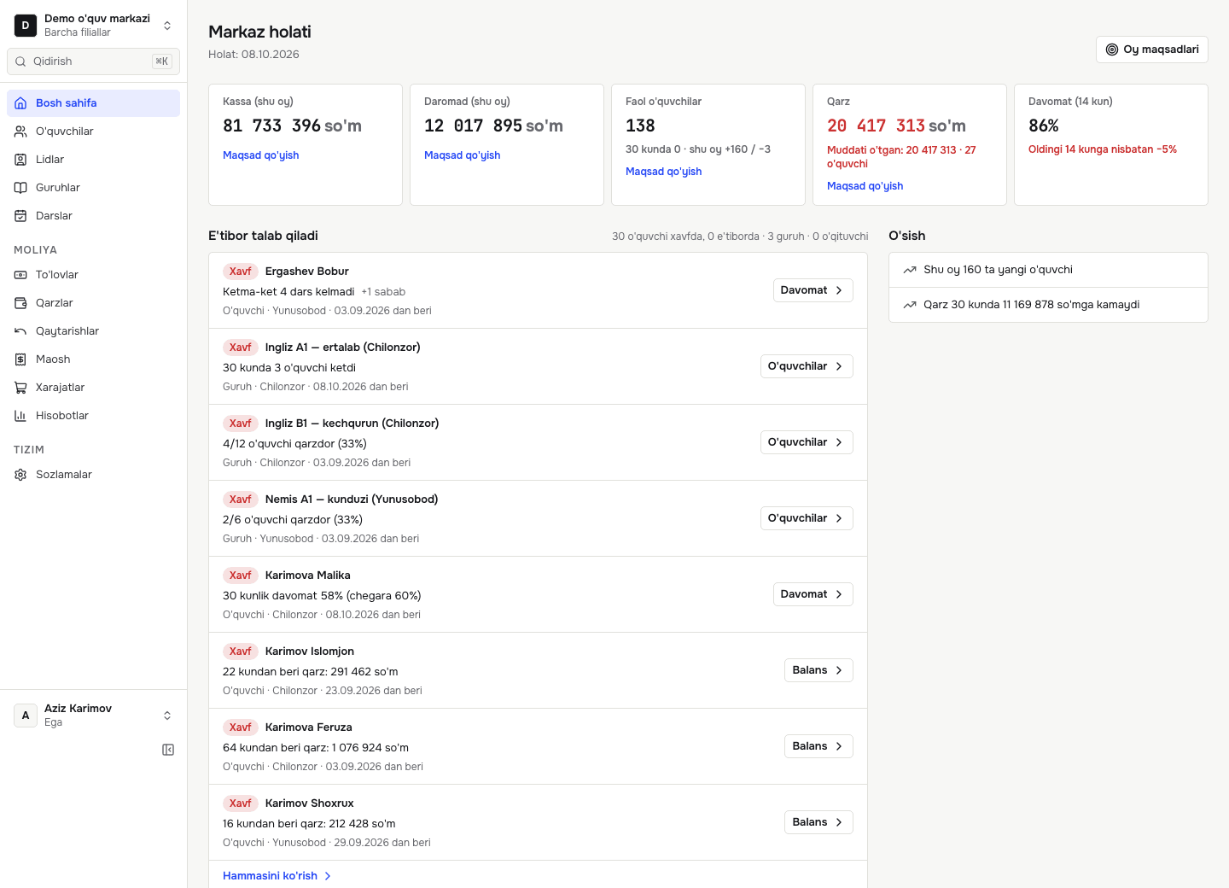Click the 86% attendance value
The height and width of the screenshot is (888, 1229).
point(1044,126)
